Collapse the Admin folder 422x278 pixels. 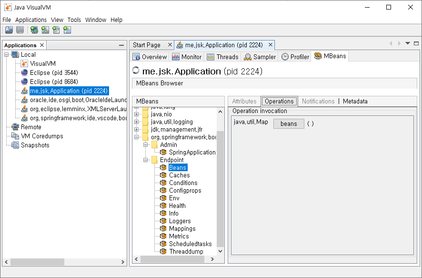(146, 144)
